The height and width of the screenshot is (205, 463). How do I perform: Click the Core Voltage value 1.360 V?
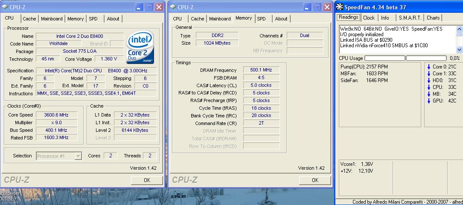click(x=109, y=59)
